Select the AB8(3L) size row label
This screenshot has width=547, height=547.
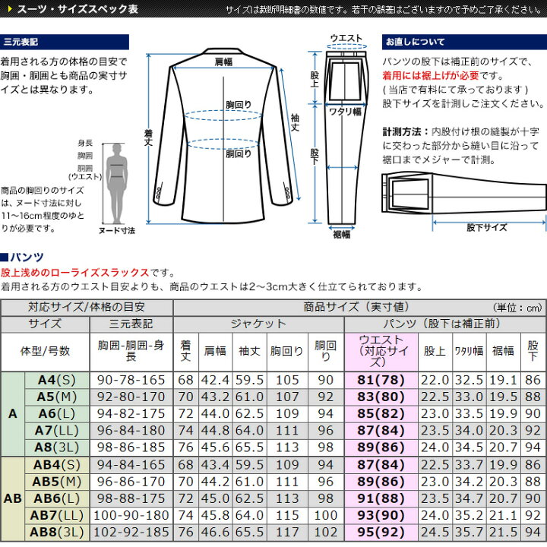point(57,532)
